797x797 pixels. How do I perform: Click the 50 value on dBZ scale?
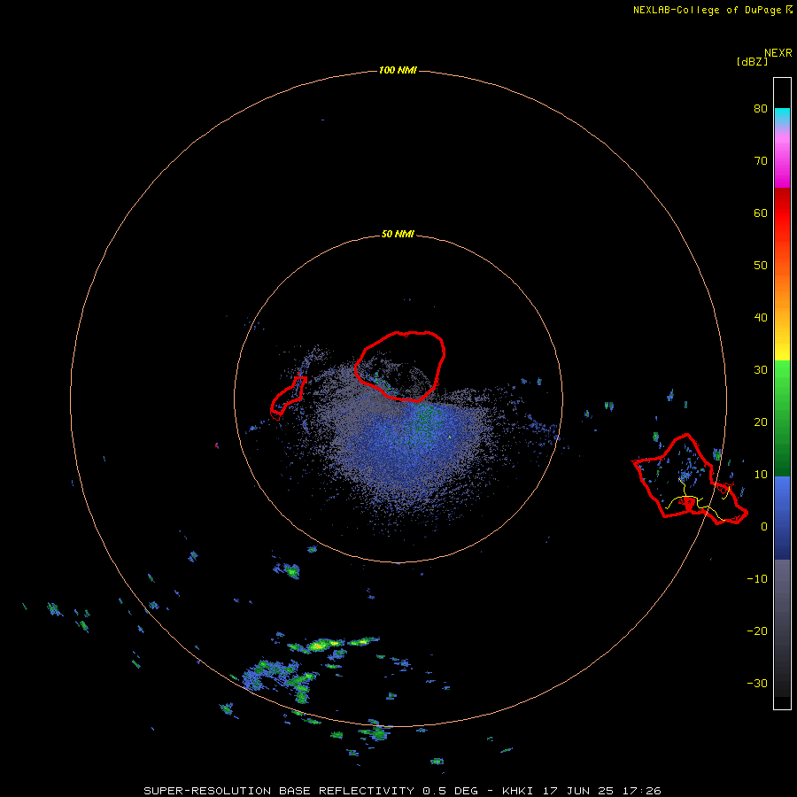coord(761,266)
